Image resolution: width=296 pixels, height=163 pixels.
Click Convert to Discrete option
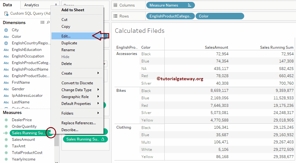click(77, 83)
